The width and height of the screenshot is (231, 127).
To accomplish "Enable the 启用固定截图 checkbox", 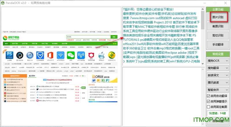I will [x=208, y=107].
